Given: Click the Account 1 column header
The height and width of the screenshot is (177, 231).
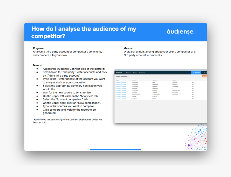Looking at the screenshot, I should 135,80.
